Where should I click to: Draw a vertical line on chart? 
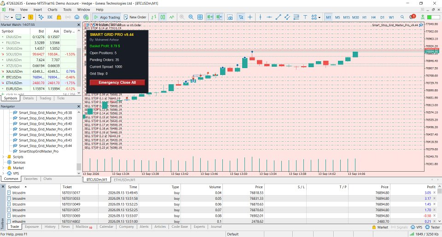click(x=260, y=17)
